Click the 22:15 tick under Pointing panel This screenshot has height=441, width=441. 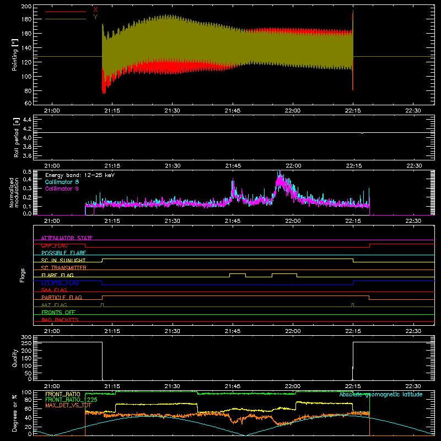(353, 111)
